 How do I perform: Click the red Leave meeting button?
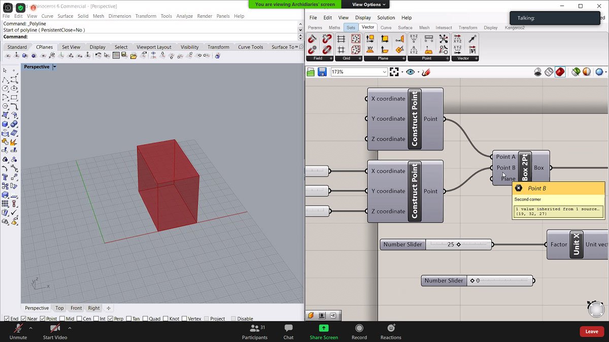592,331
